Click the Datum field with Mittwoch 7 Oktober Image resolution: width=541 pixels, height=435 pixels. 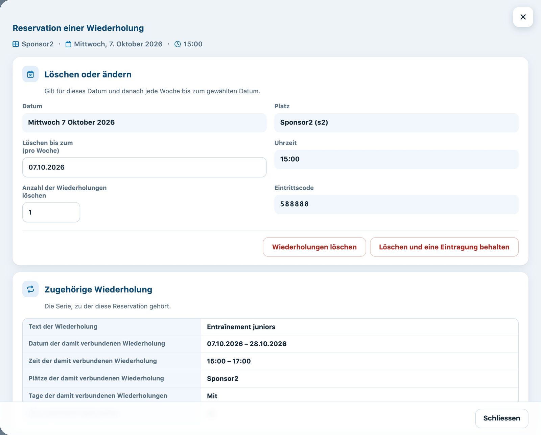coord(144,122)
